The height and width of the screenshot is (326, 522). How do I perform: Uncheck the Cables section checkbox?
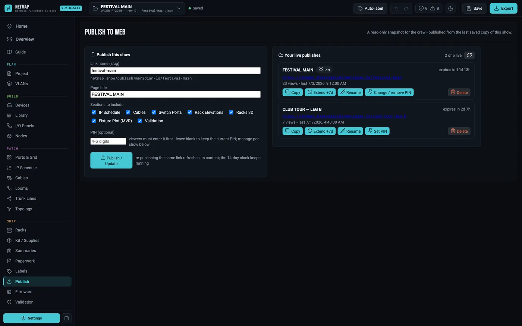coord(128,112)
